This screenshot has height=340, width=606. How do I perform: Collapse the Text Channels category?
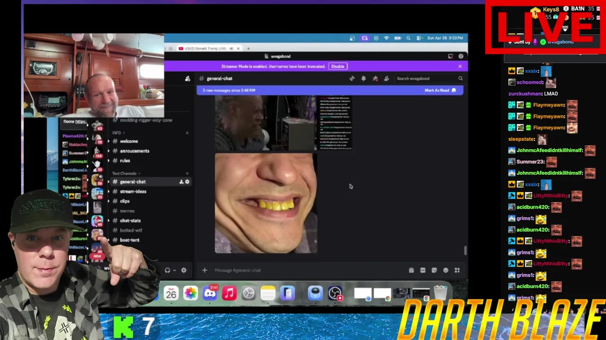pos(126,173)
